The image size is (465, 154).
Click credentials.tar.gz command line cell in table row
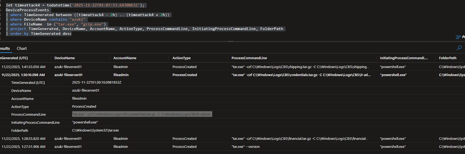pos(301,75)
